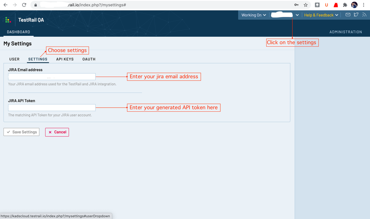Open the Administration section
The width and height of the screenshot is (370, 219).
point(346,32)
